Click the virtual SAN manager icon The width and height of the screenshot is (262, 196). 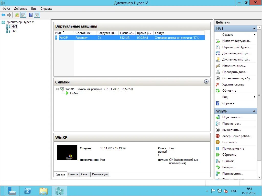coord(218,59)
